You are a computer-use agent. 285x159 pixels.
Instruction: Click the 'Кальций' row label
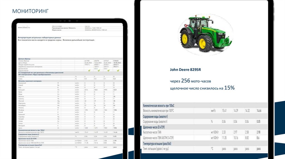click(x=21, y=90)
